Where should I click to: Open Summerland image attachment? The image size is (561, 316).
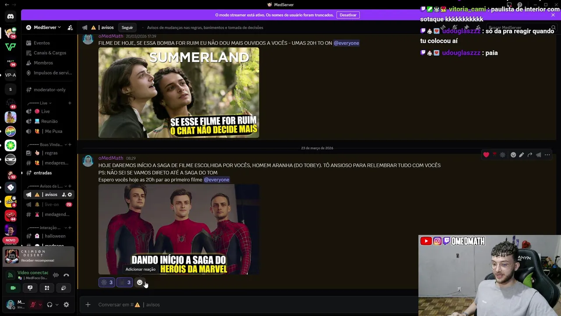coord(179,93)
